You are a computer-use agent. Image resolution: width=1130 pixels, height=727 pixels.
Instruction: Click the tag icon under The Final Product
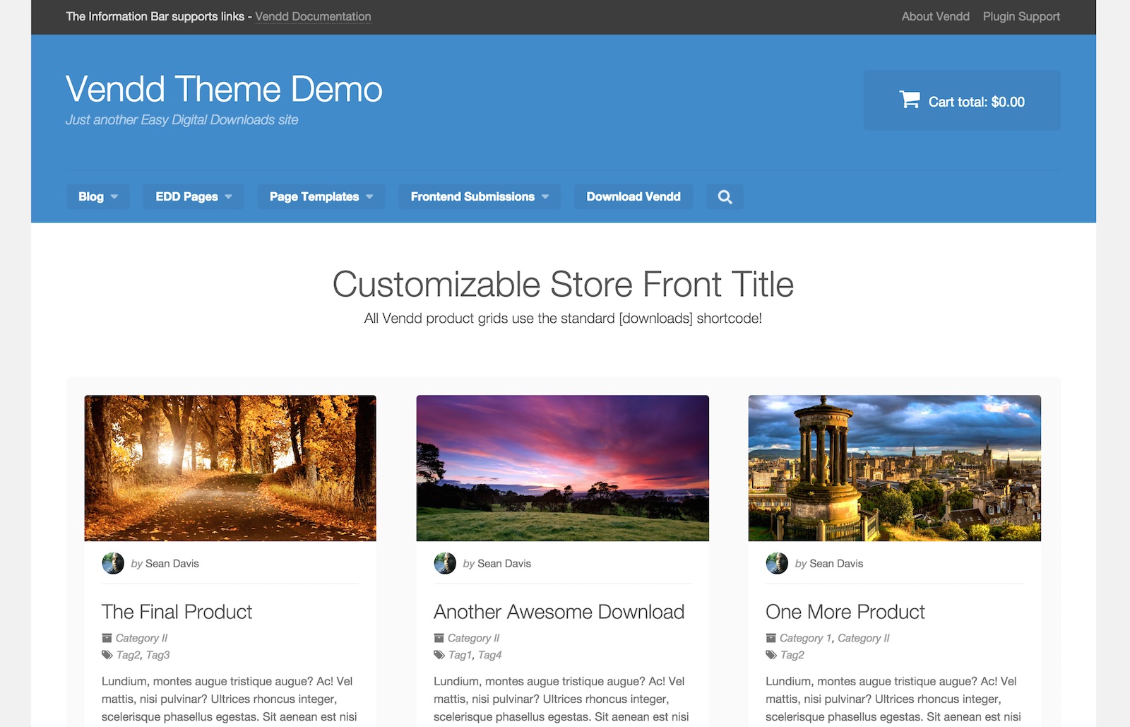click(107, 655)
